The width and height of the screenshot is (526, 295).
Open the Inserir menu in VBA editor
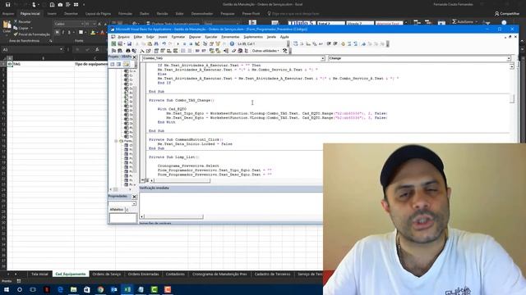163,37
